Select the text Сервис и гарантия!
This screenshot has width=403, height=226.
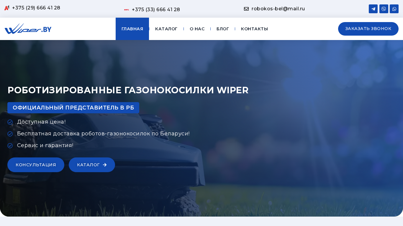point(45,145)
